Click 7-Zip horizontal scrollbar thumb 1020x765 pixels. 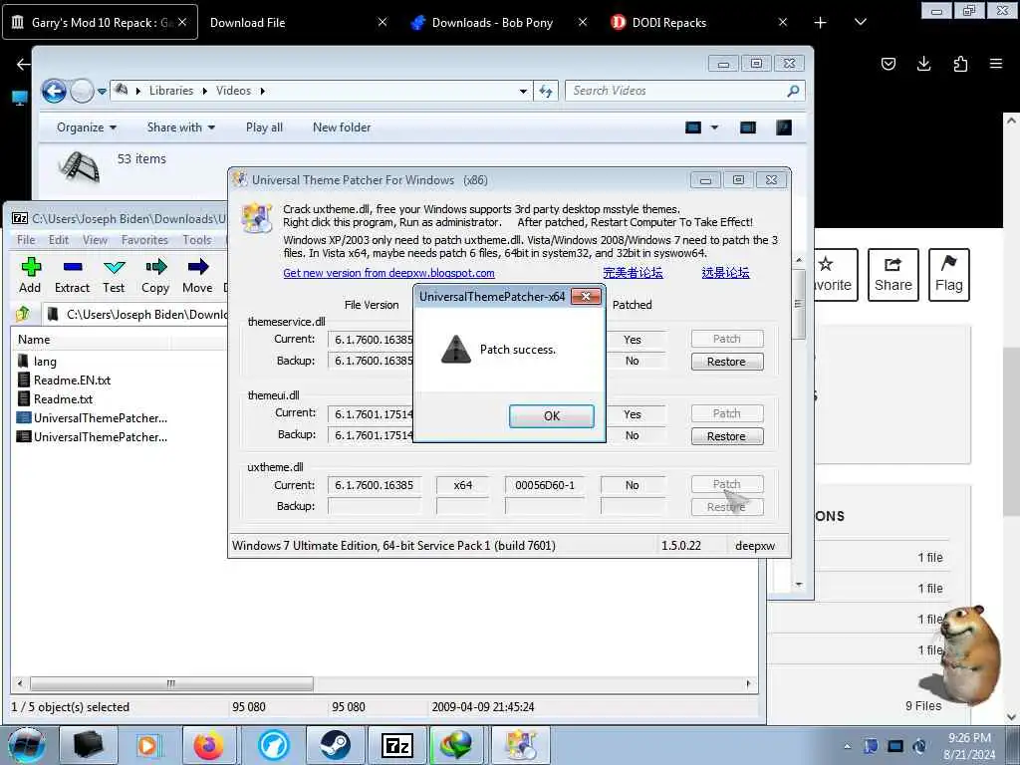[x=171, y=683]
